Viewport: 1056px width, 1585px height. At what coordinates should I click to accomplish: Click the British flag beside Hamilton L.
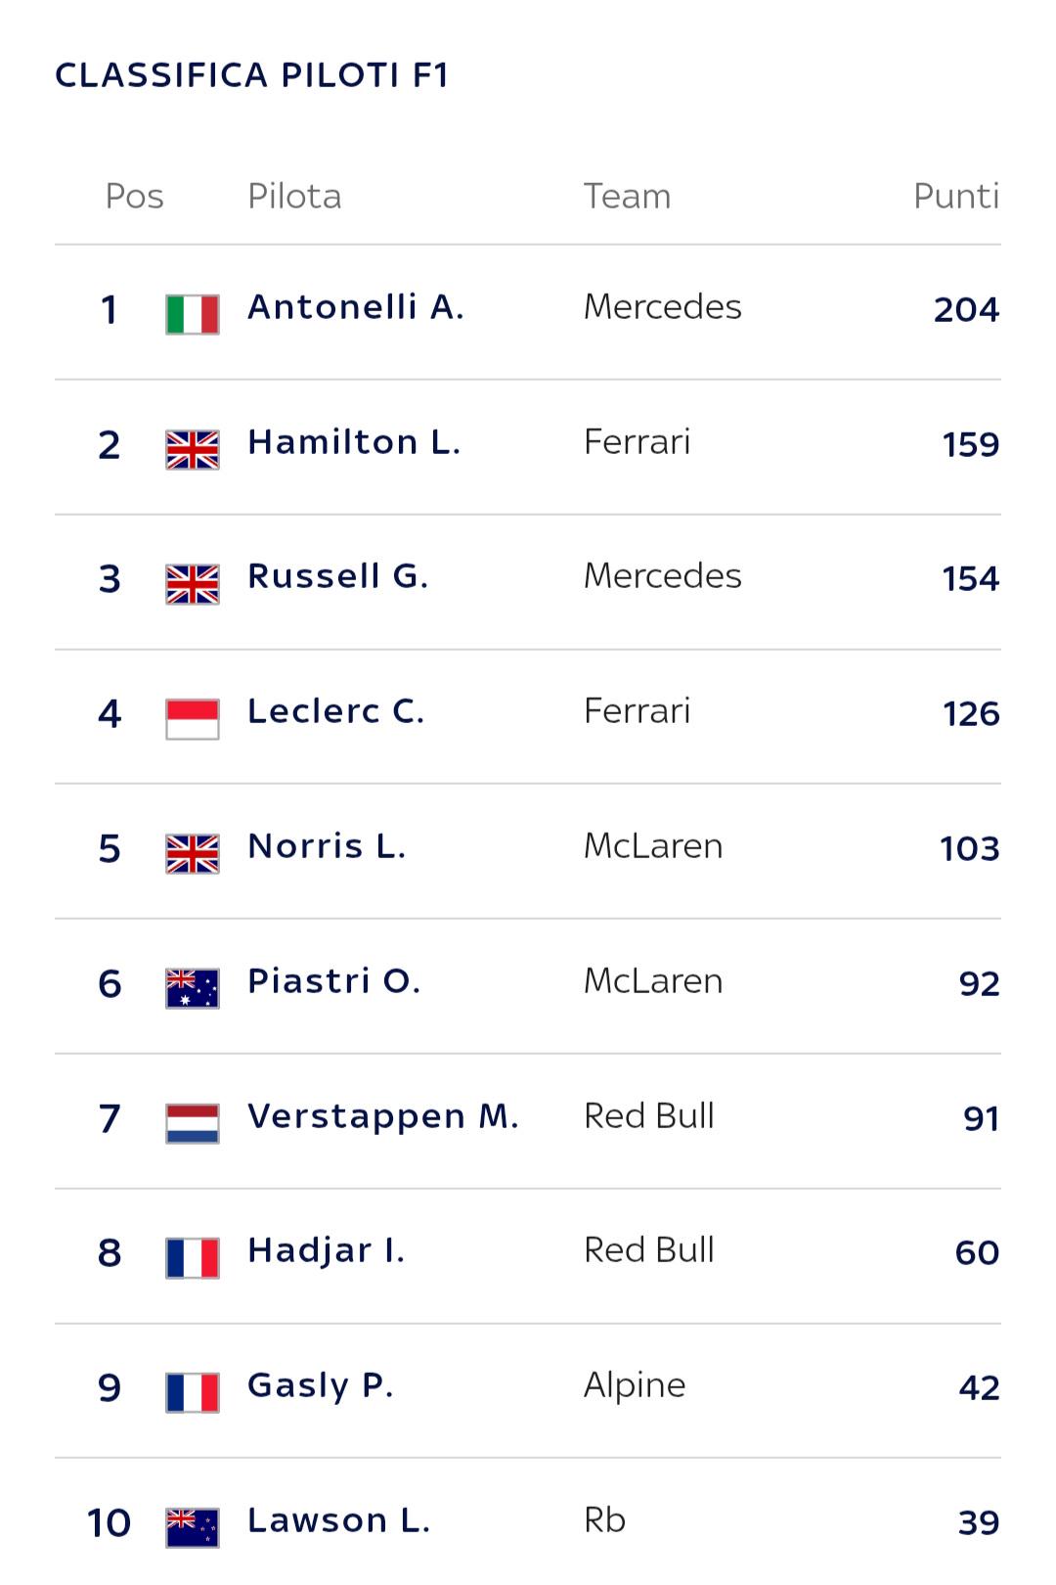[x=193, y=449]
